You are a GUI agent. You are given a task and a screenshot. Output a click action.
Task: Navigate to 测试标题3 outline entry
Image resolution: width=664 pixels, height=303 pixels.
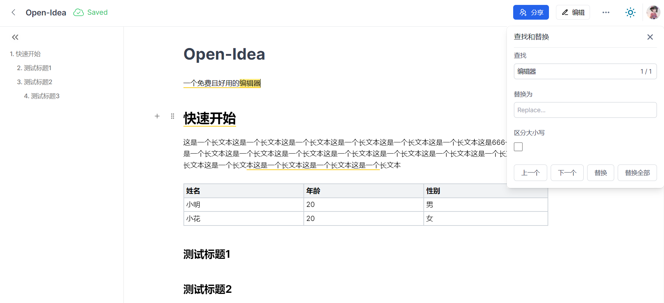click(x=42, y=96)
